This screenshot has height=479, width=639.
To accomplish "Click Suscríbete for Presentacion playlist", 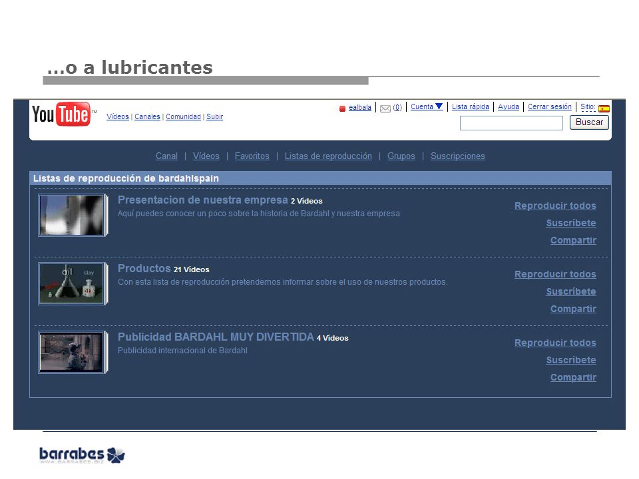I will pyautogui.click(x=571, y=223).
